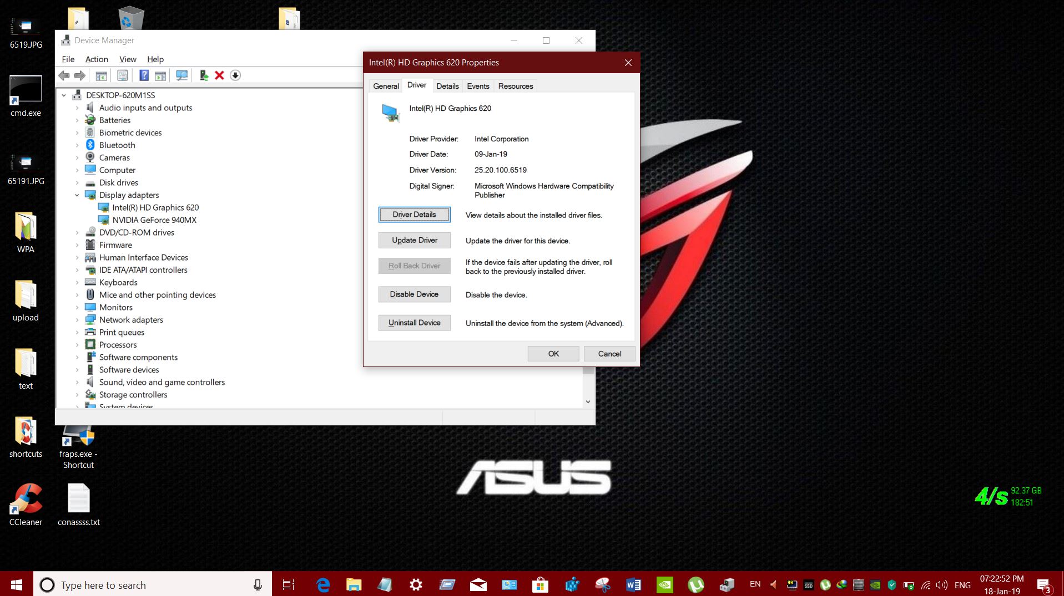Screen dimensions: 1064x596
Task: Switch to the General tab in Properties
Action: coord(386,86)
